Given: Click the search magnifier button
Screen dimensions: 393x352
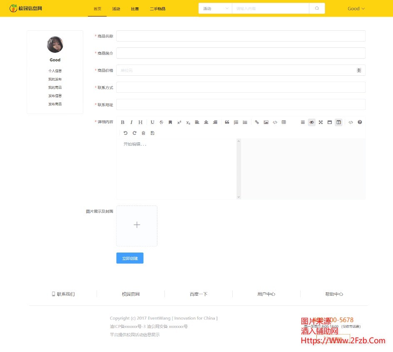Looking at the screenshot, I should [317, 8].
